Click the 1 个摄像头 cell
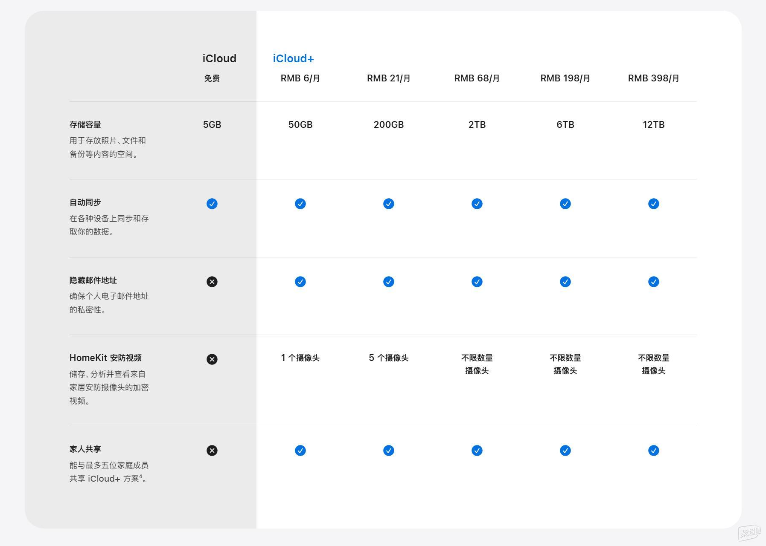Viewport: 766px width, 546px height. [300, 358]
